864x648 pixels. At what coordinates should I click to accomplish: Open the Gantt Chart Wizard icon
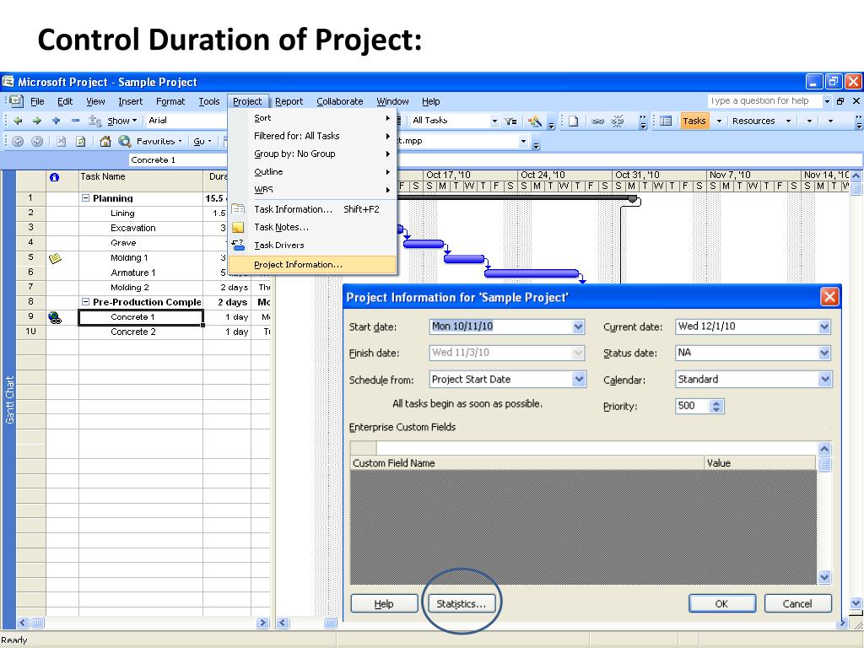click(534, 121)
